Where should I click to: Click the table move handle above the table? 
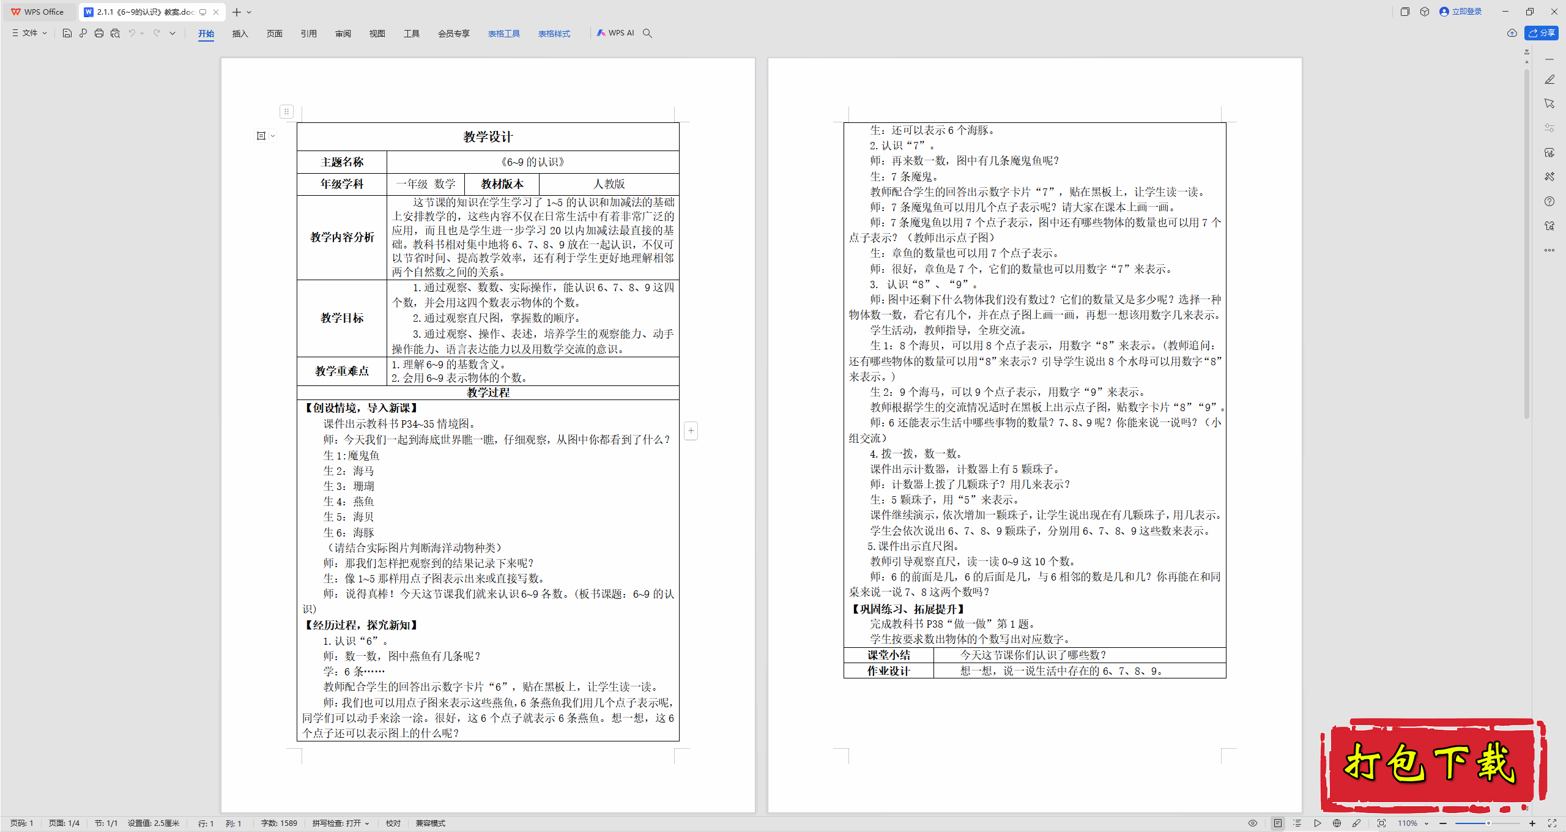point(286,111)
